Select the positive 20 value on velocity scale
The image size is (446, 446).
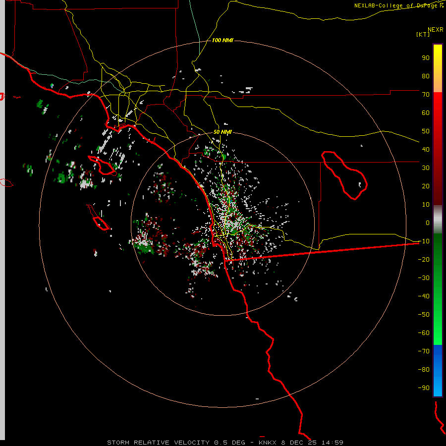(x=426, y=186)
